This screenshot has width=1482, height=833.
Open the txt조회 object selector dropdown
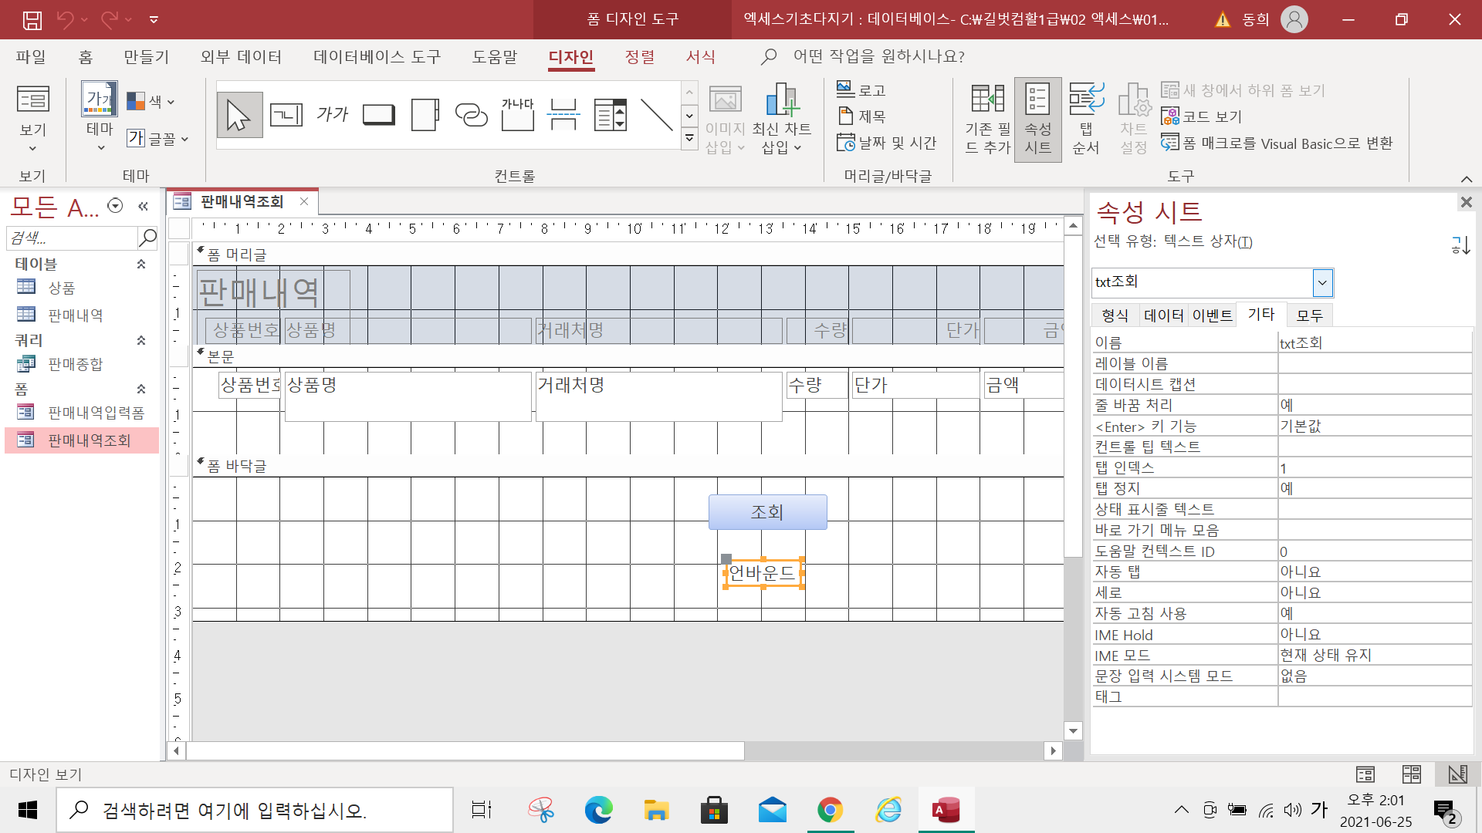[1321, 283]
